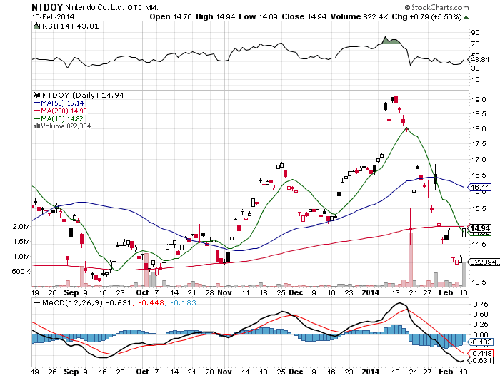Click the red -0.448 signal value in the MACD legend
The width and height of the screenshot is (500, 378).
pyautogui.click(x=151, y=303)
